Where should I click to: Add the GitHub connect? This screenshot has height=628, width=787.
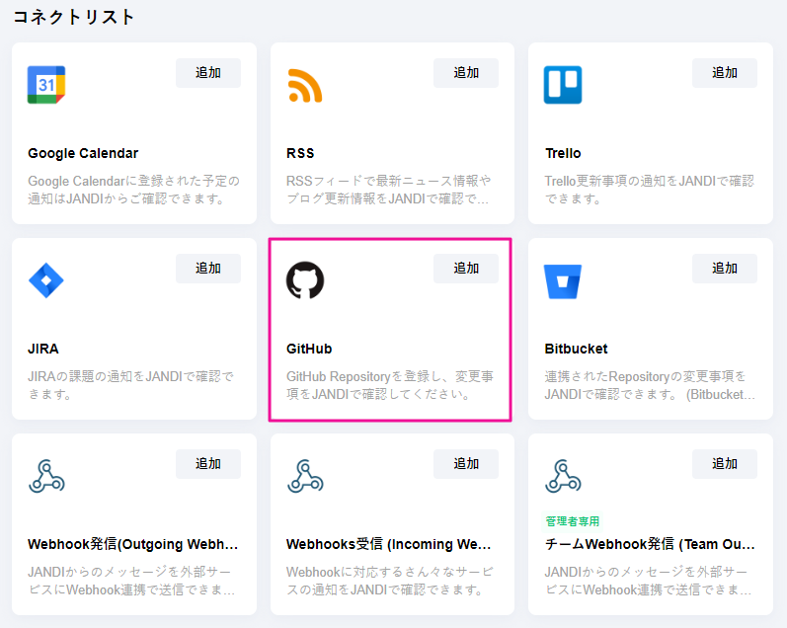point(466,269)
